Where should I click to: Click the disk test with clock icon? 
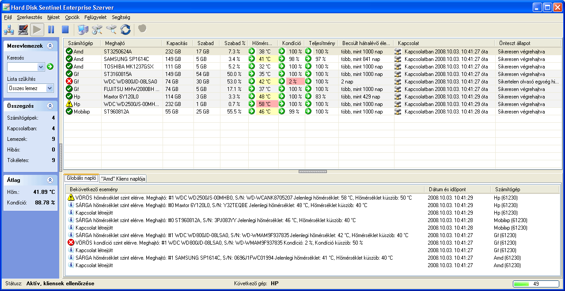(x=97, y=30)
